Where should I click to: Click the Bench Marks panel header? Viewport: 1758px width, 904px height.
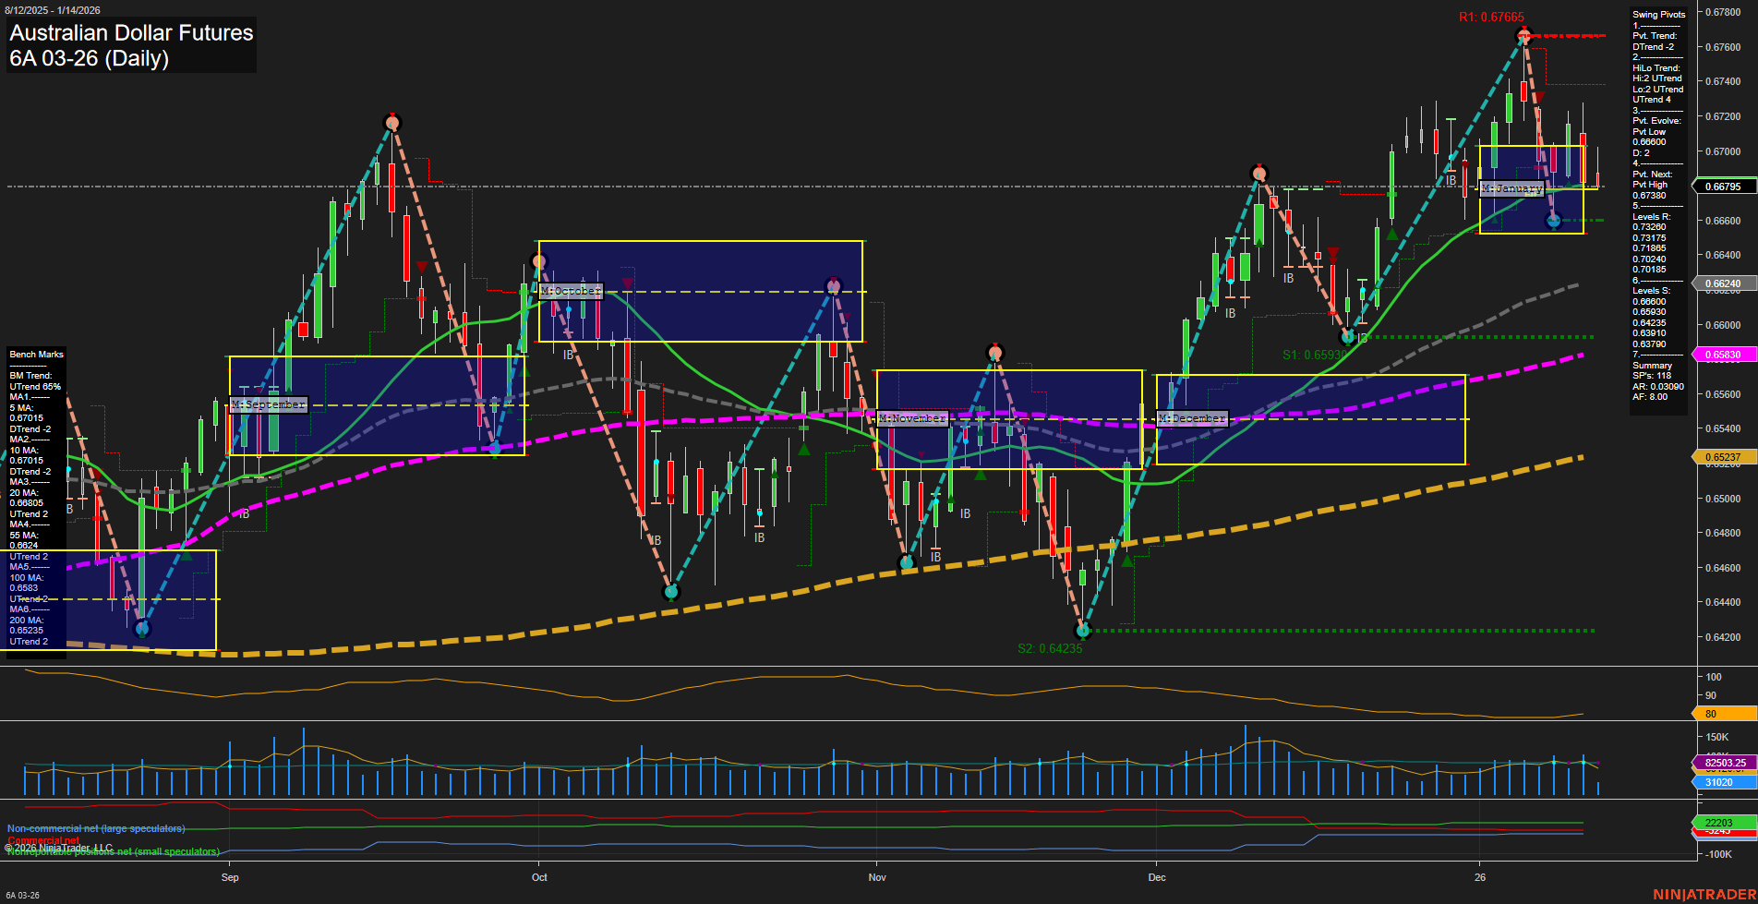point(35,354)
